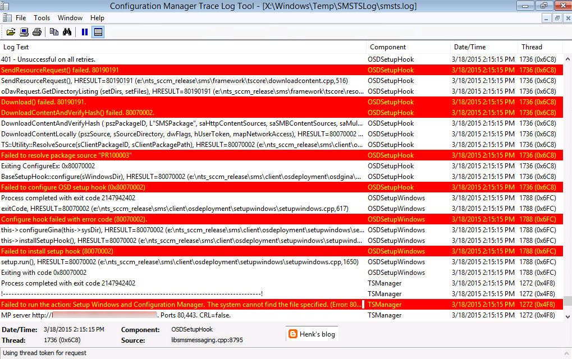Select the 'setup.run(), HRESULT=80070002' log row
This screenshot has height=359, width=572.
pyautogui.click(x=281, y=262)
